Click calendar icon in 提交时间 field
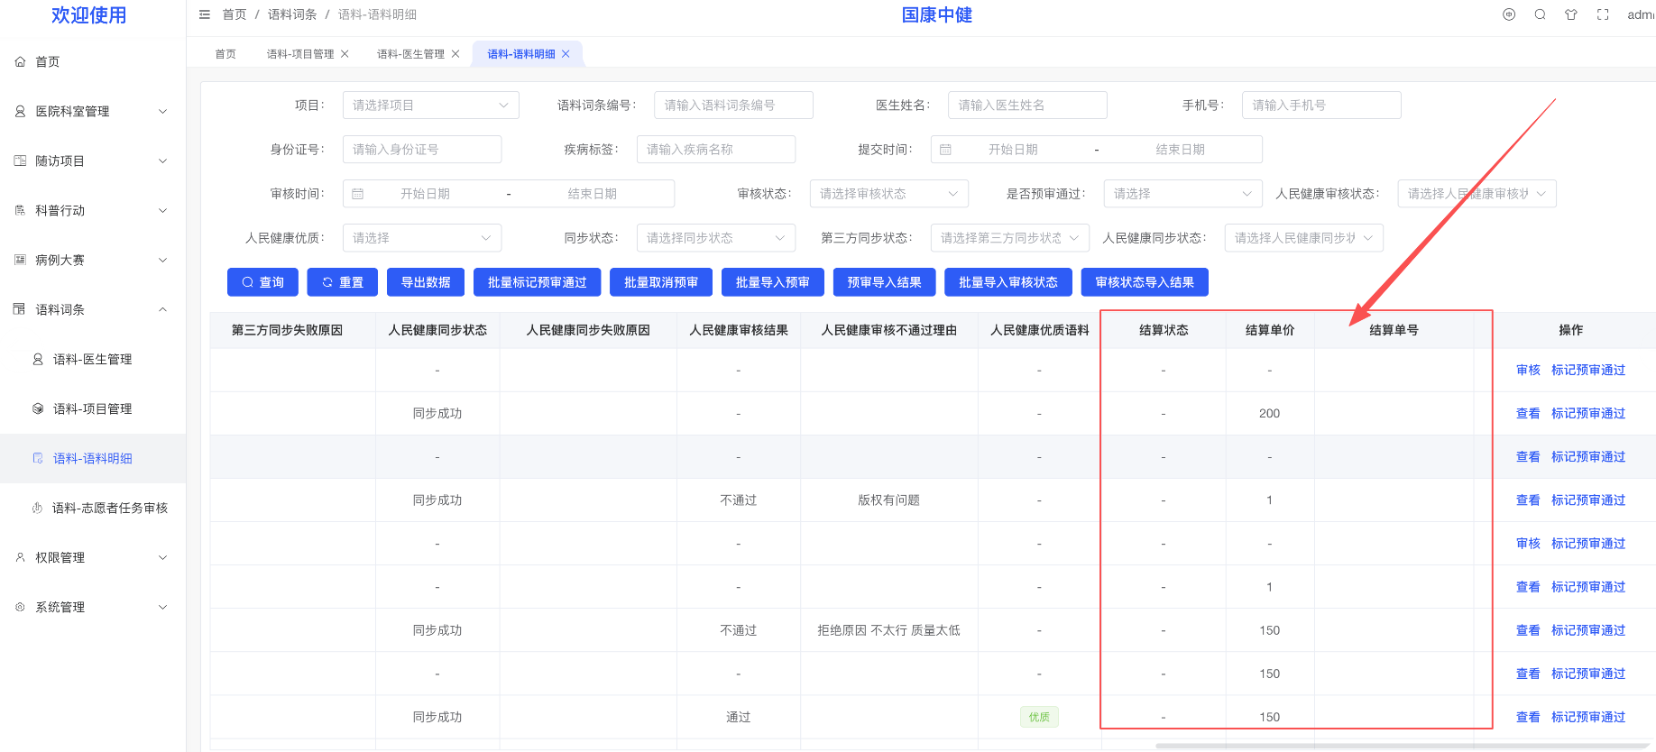 coord(945,150)
